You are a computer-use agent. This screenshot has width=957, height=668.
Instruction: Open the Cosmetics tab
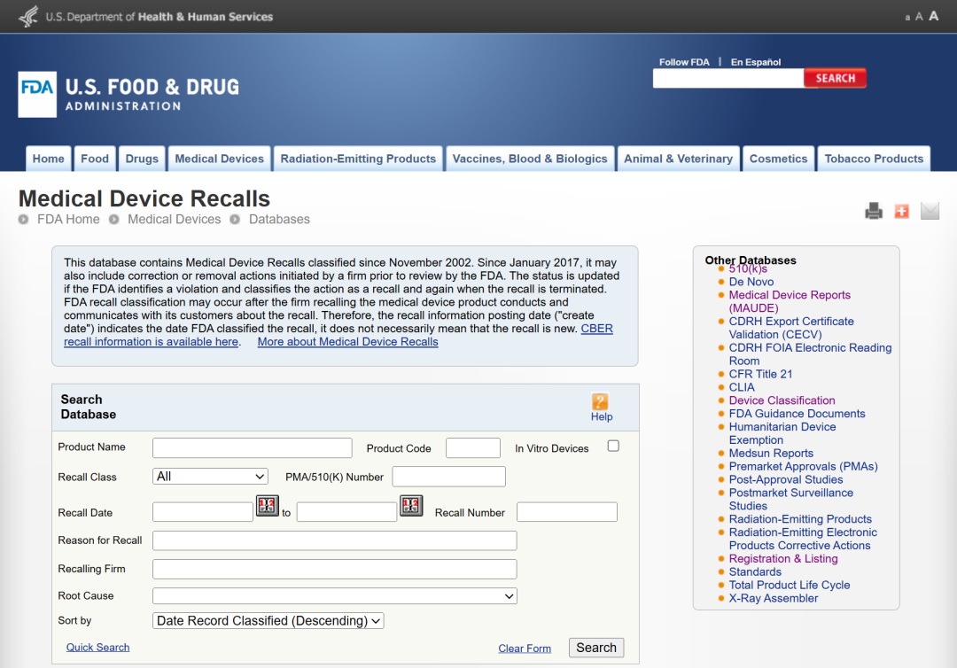click(778, 159)
